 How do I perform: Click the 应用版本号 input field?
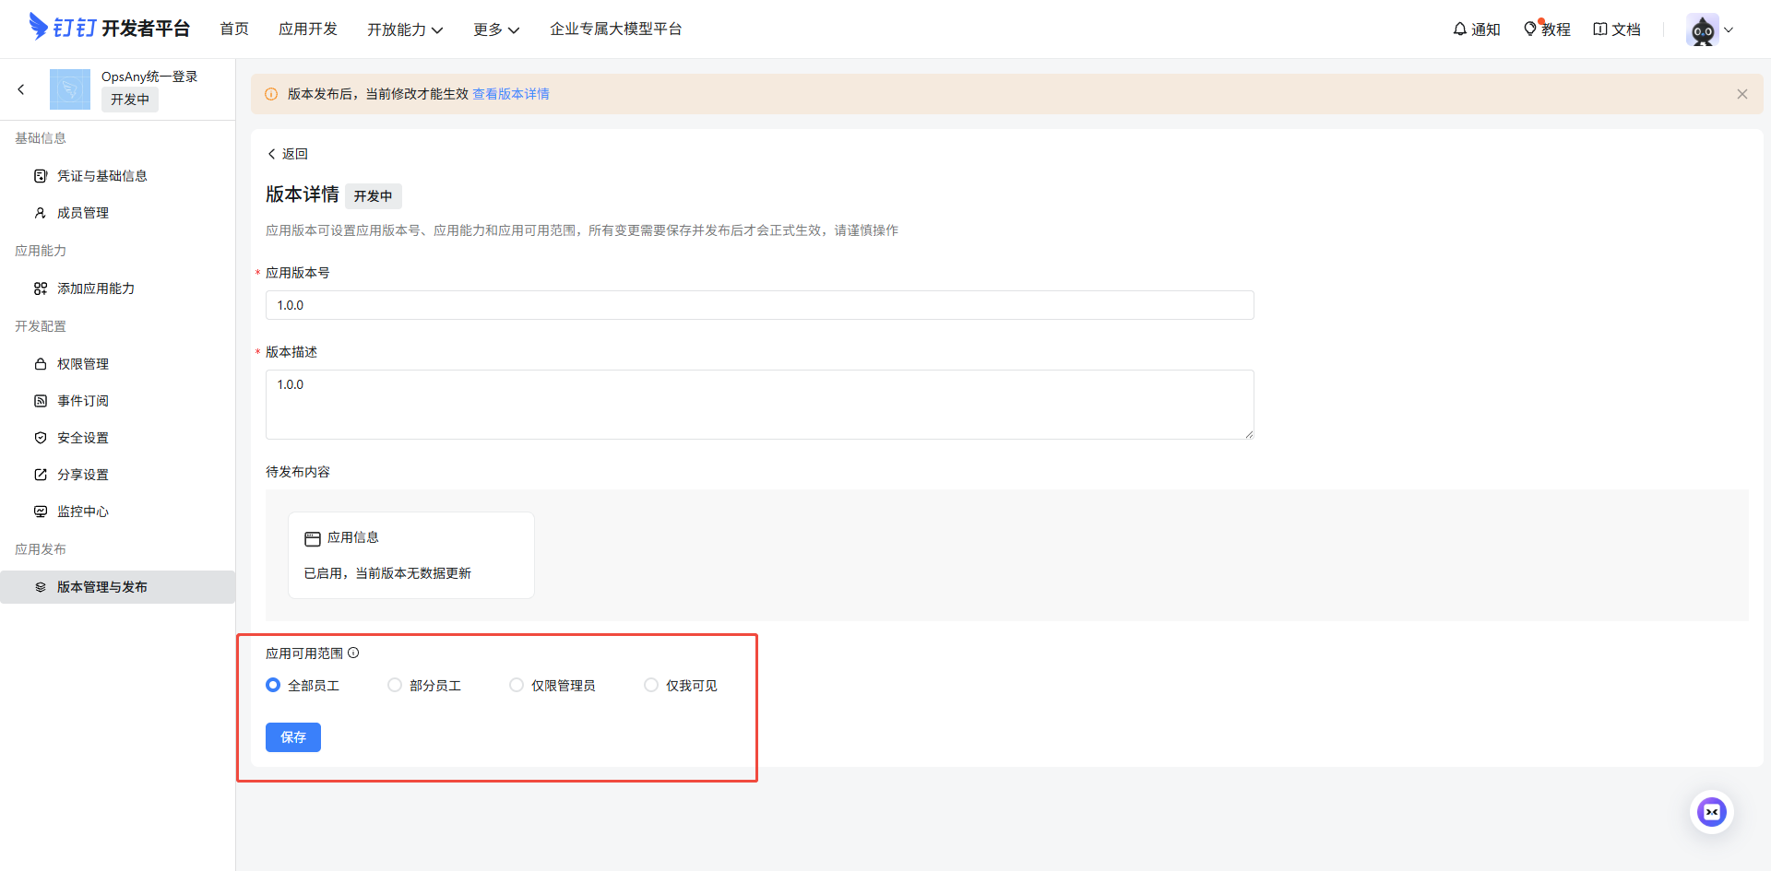pyautogui.click(x=759, y=305)
